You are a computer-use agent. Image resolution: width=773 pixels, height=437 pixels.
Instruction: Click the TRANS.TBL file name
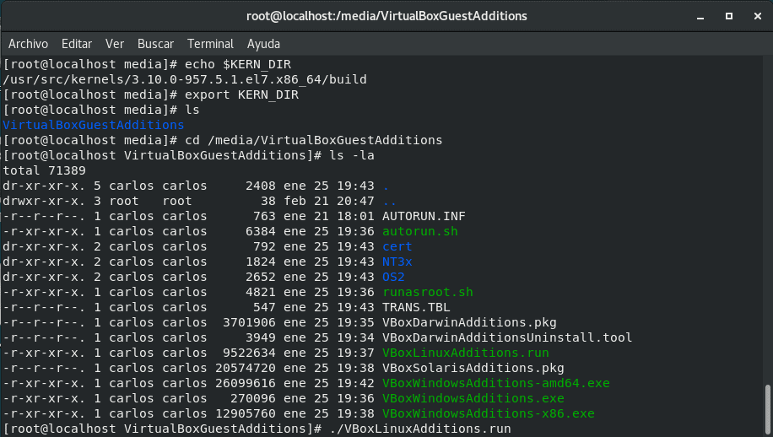416,307
